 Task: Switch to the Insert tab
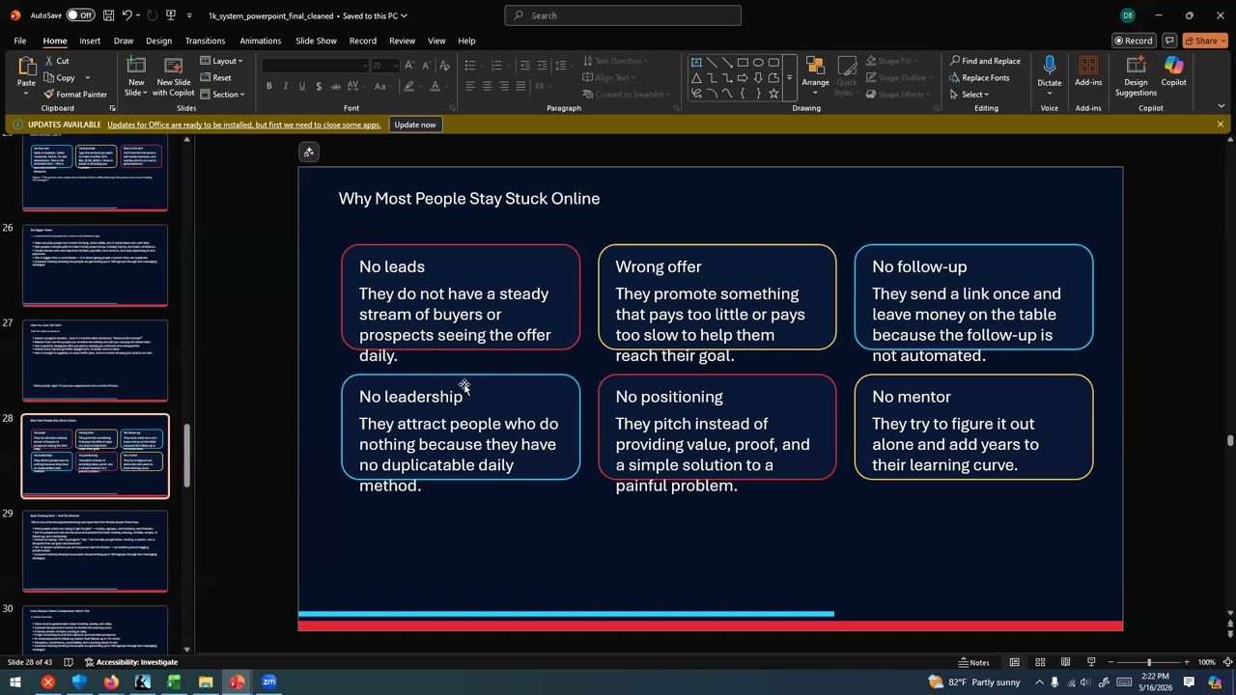[90, 41]
